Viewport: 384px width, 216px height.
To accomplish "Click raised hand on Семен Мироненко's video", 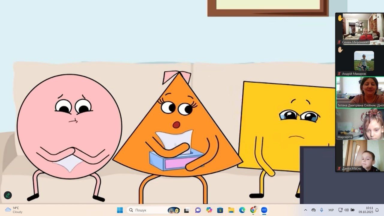I will tap(340, 18).
